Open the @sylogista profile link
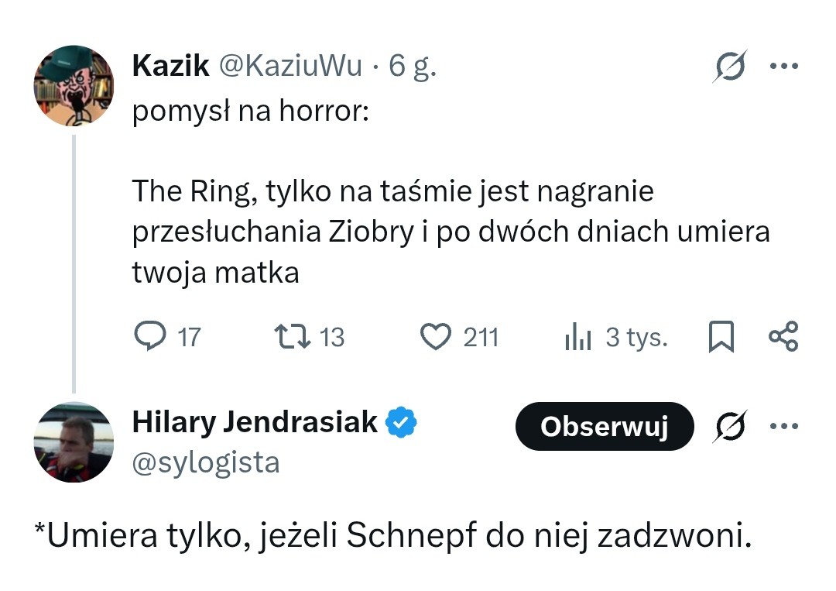This screenshot has height=591, width=836. click(x=206, y=462)
